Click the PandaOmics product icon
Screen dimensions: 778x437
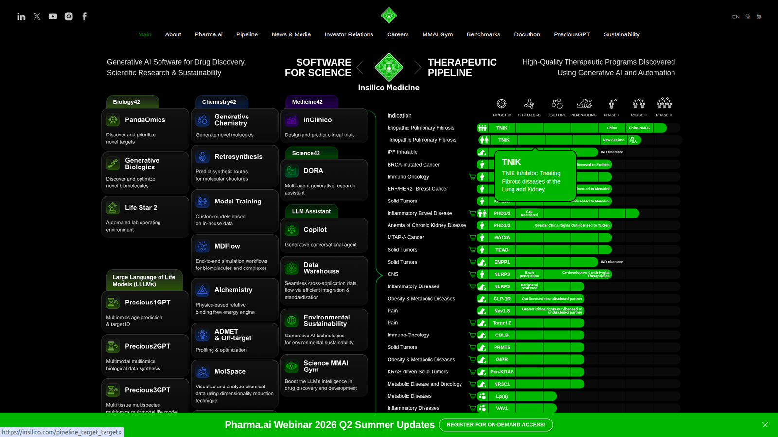(113, 120)
